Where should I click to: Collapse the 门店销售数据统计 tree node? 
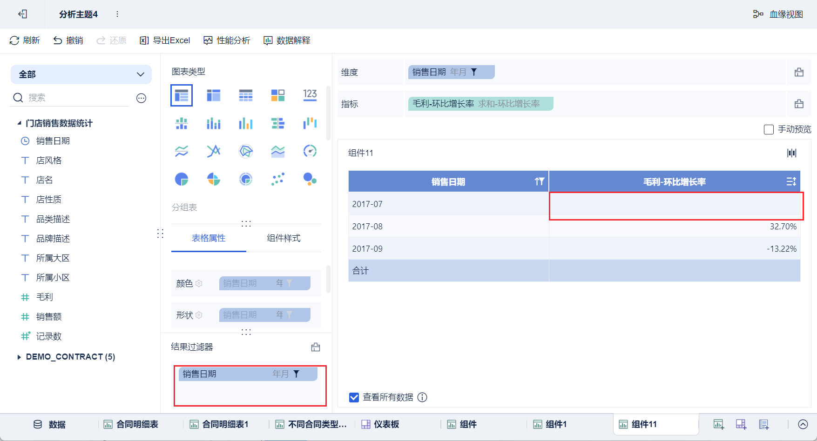click(x=19, y=123)
